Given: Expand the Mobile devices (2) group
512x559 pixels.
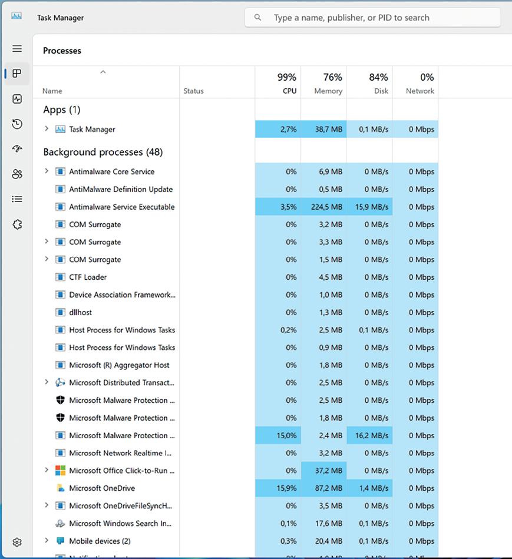Looking at the screenshot, I should point(47,541).
